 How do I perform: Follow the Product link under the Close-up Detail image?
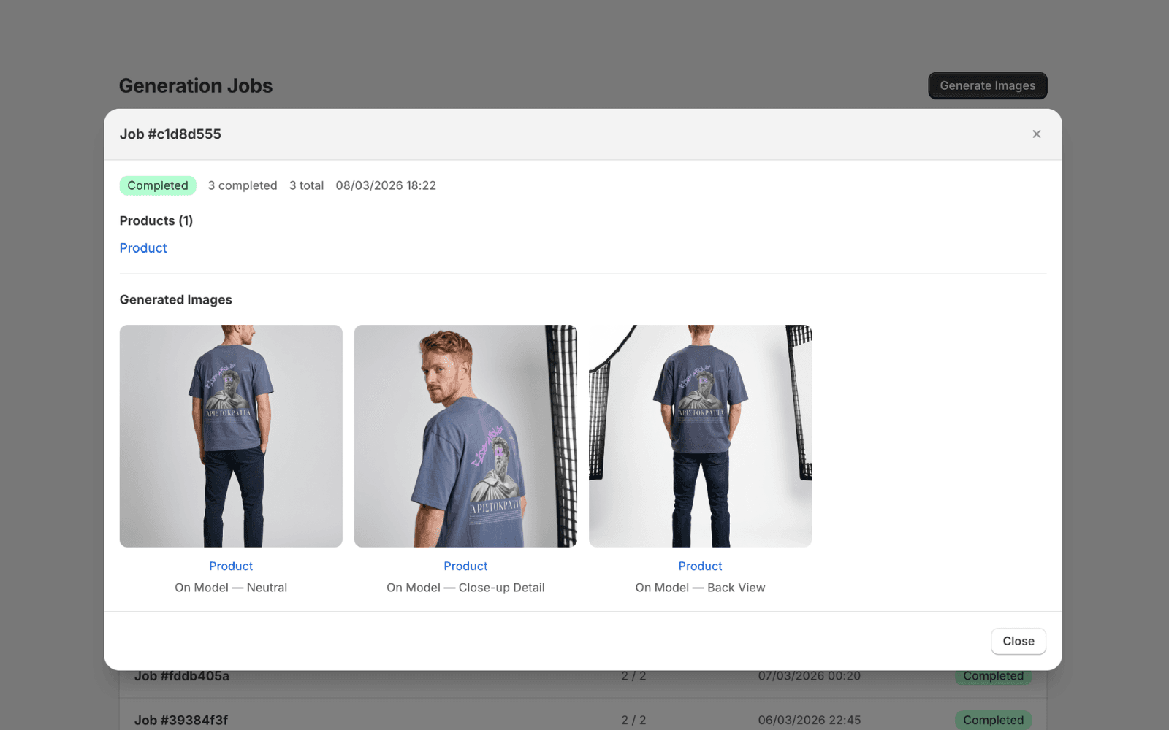pos(465,566)
